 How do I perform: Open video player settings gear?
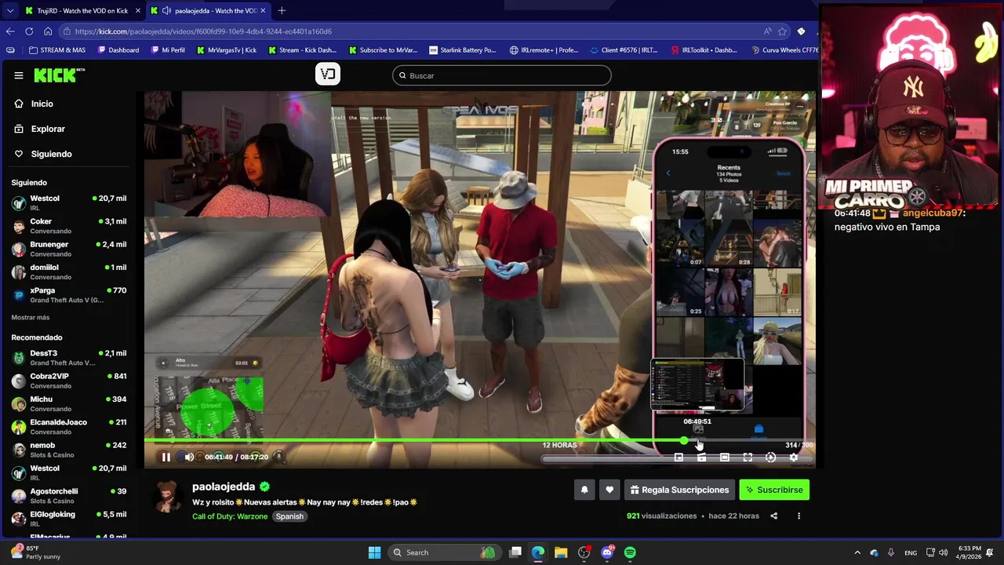(793, 457)
